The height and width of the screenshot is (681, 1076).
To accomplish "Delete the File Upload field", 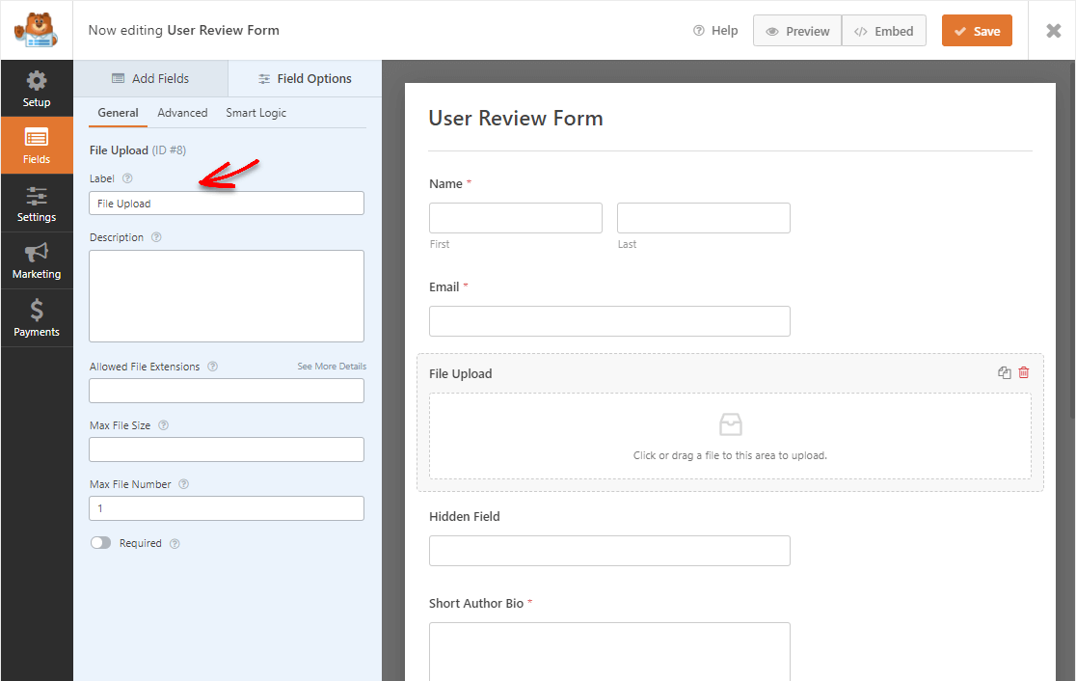I will click(x=1024, y=373).
